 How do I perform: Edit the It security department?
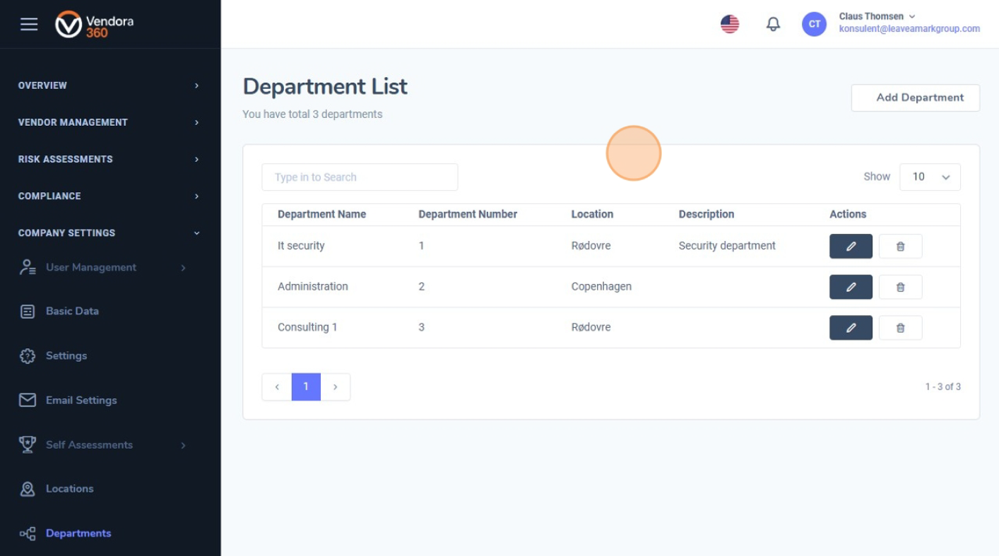850,247
